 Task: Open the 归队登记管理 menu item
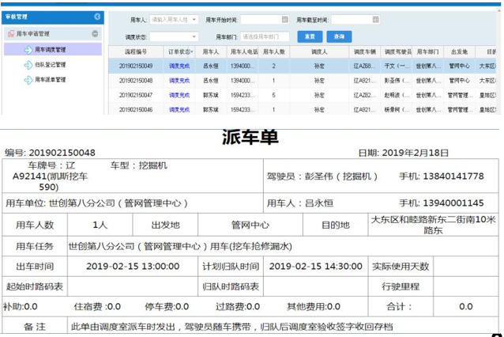point(51,65)
